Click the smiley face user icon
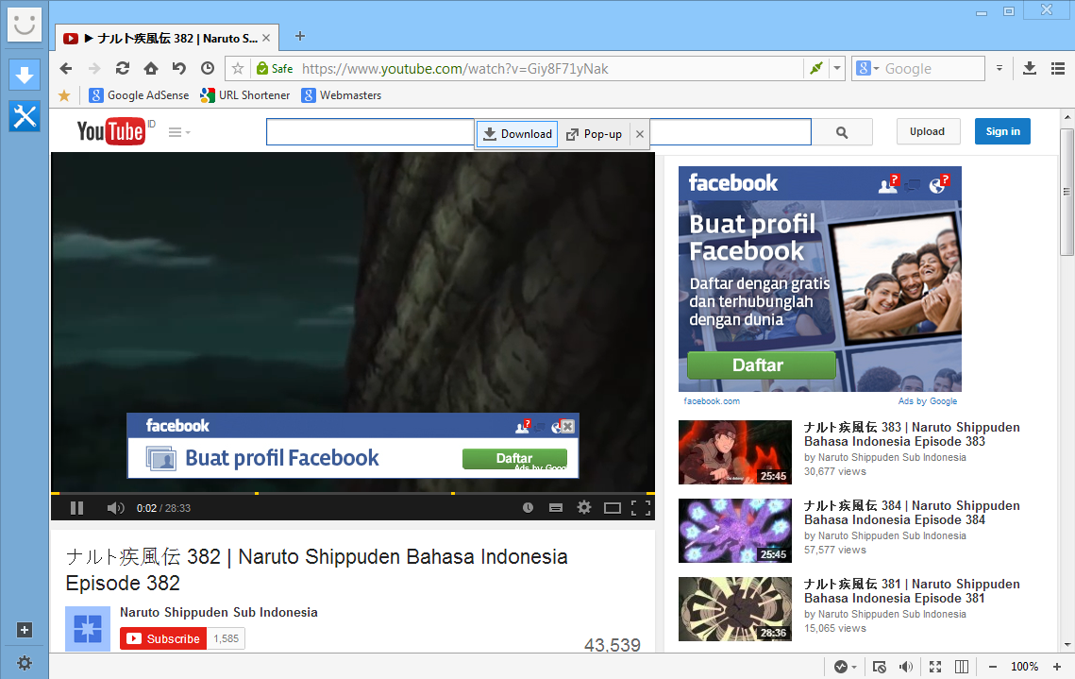This screenshot has height=679, width=1075. click(25, 25)
